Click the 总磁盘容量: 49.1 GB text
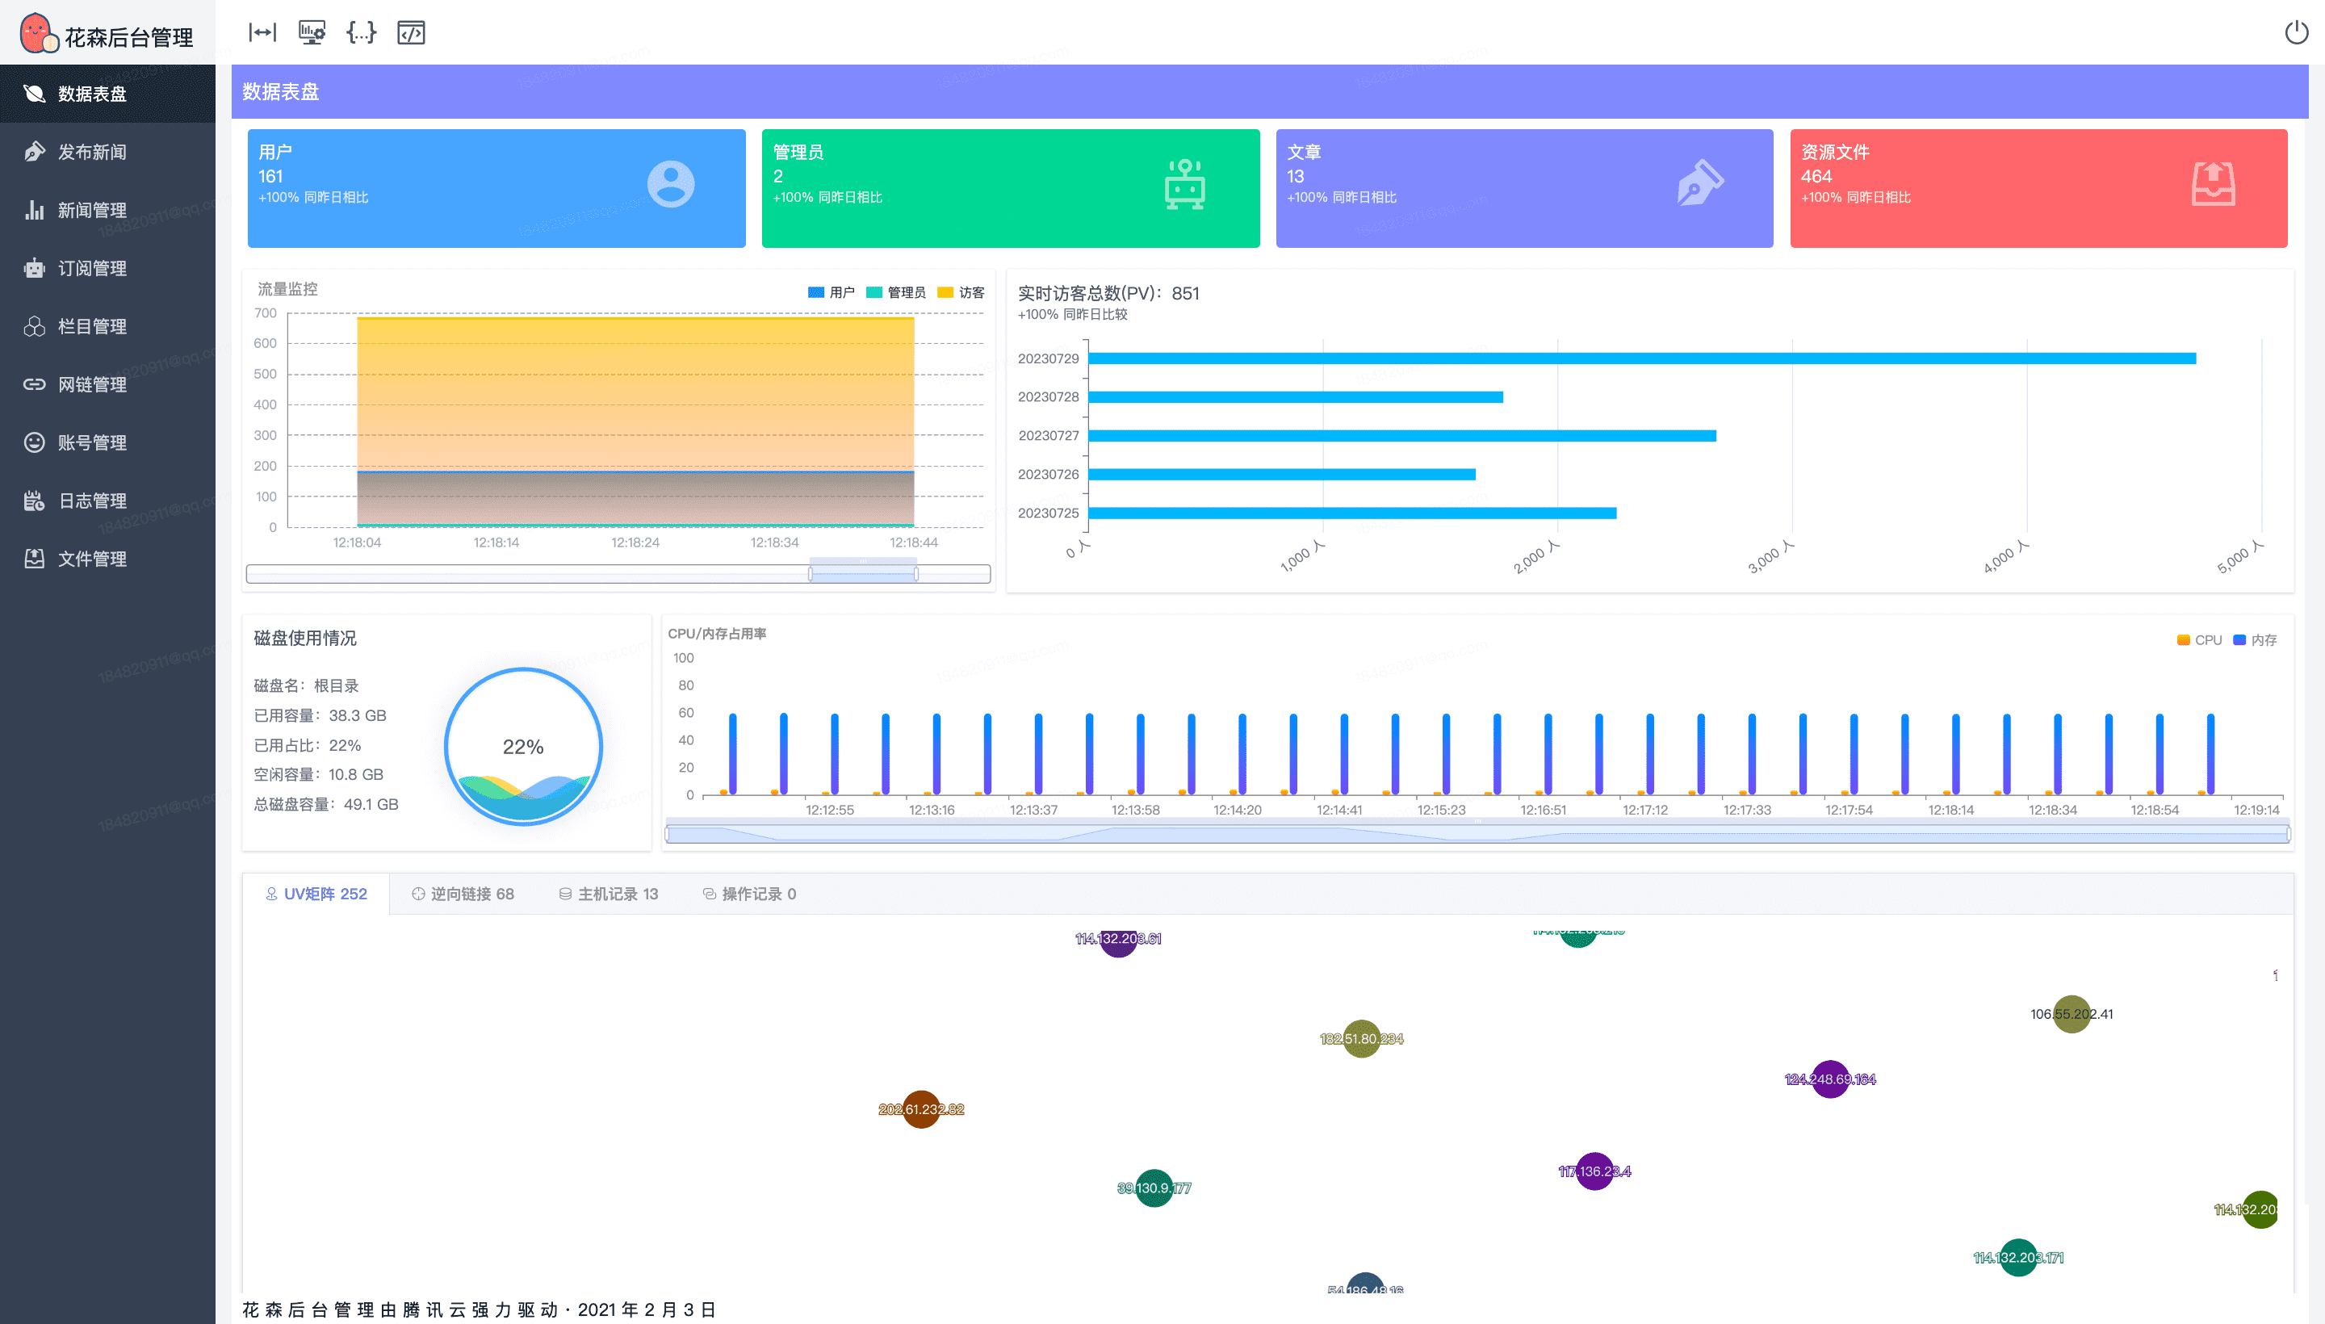The width and height of the screenshot is (2325, 1324). (325, 805)
